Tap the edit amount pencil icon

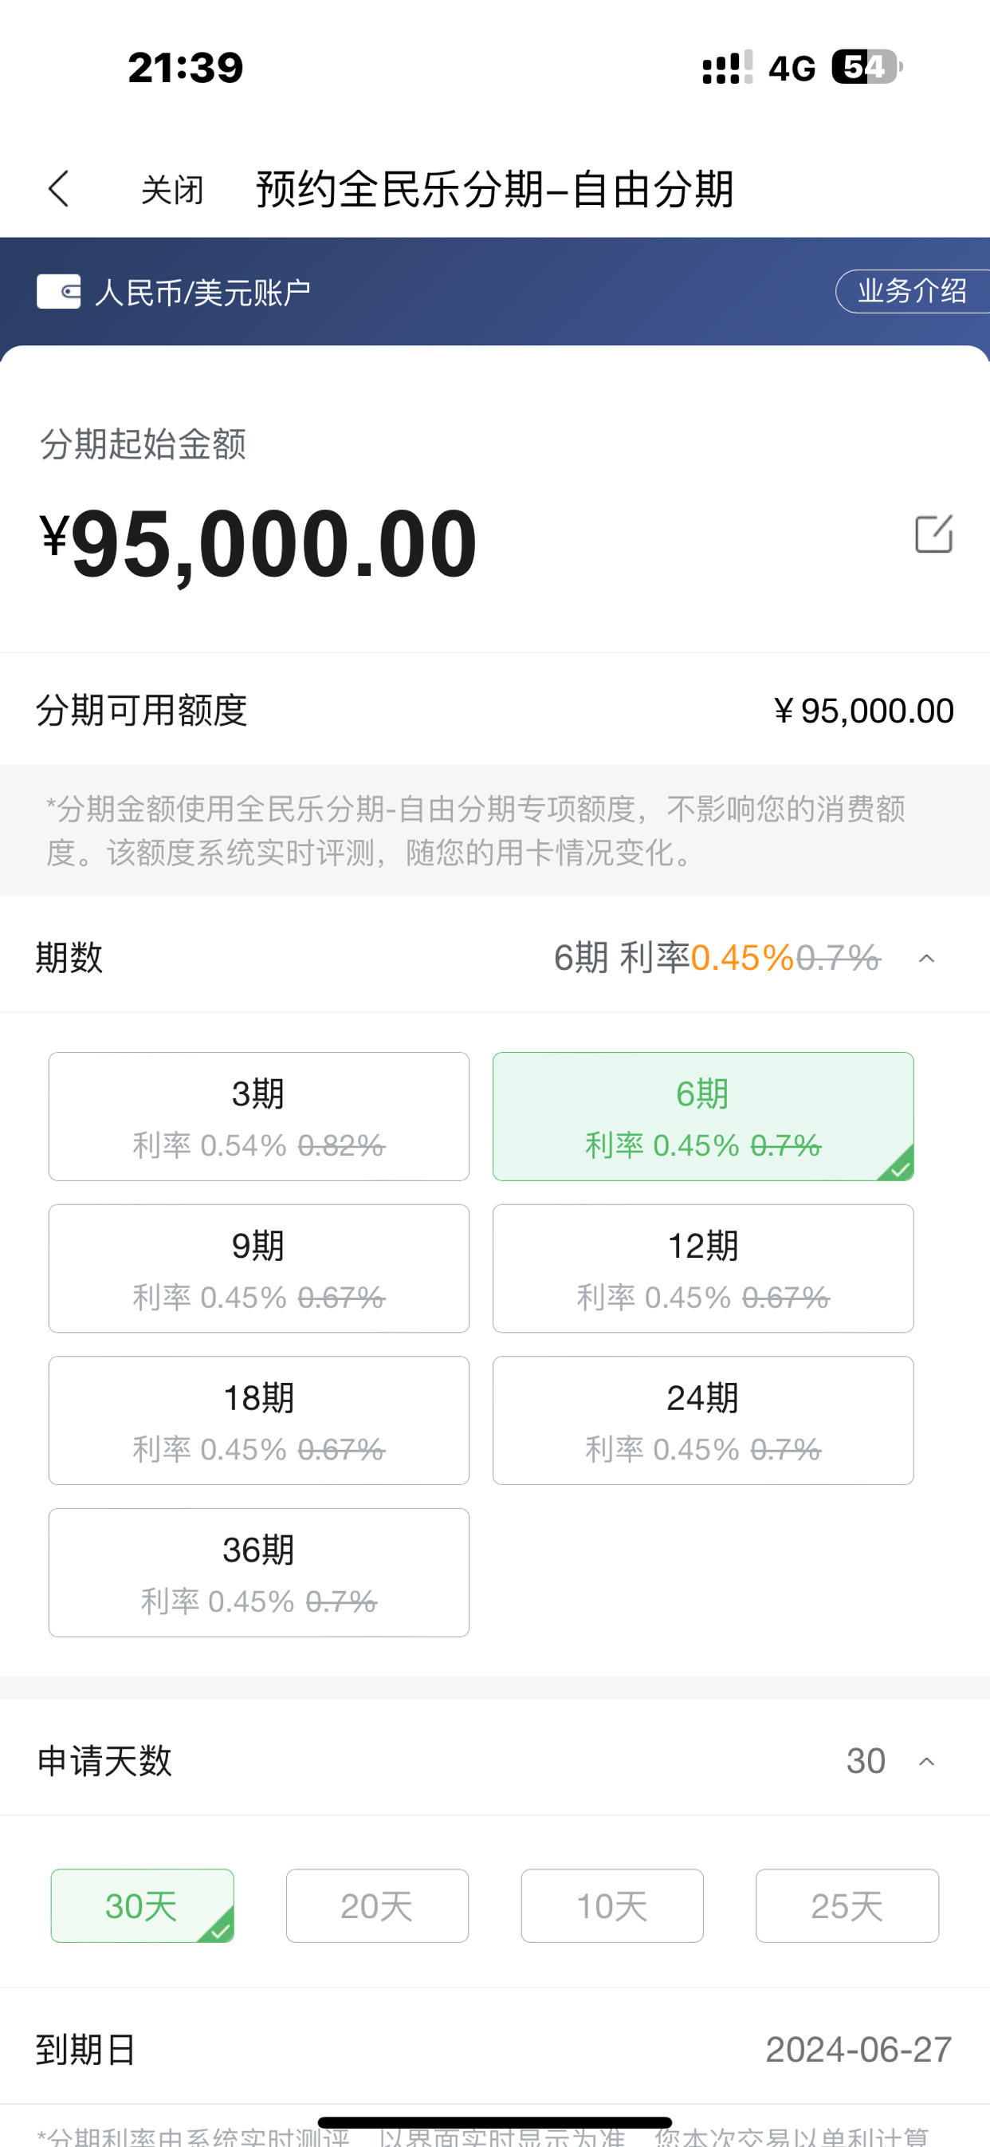tap(933, 534)
